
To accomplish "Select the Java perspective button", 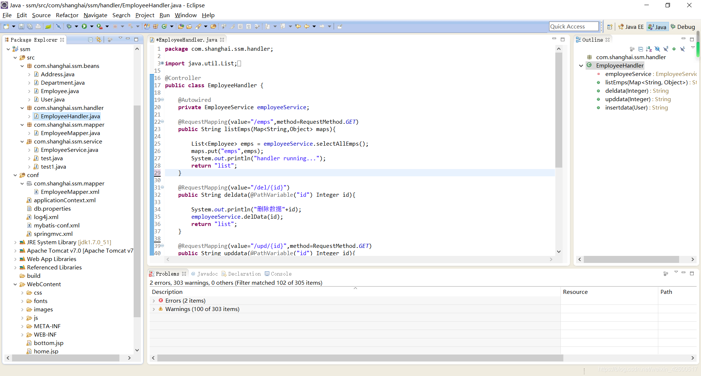I will [657, 27].
